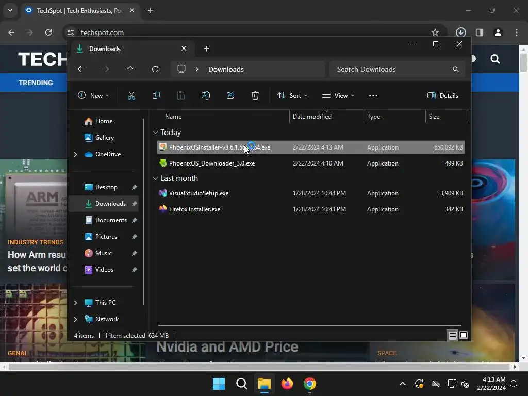Screen dimensions: 528x396
Task: Open Videos in the navigation pane
Action: 104,270
